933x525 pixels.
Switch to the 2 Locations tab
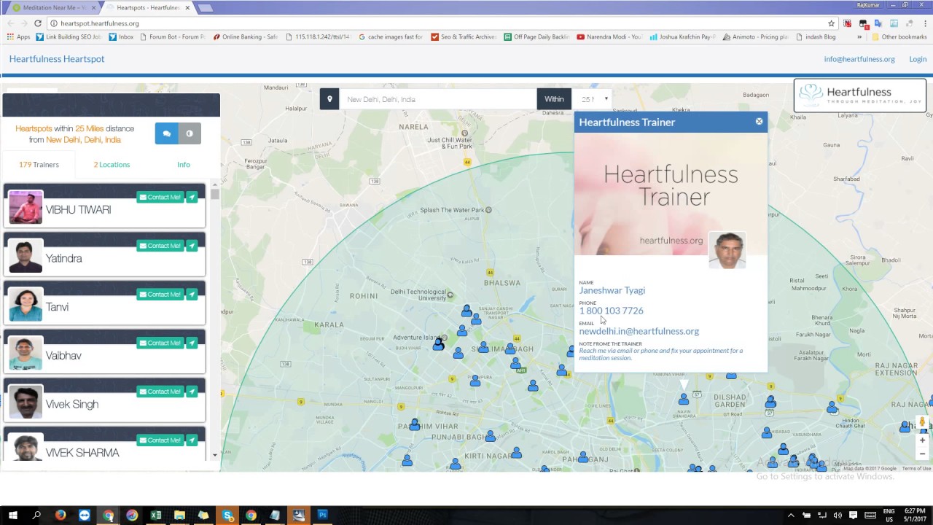[x=112, y=165]
